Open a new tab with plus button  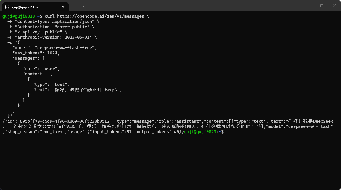(x=75, y=7)
